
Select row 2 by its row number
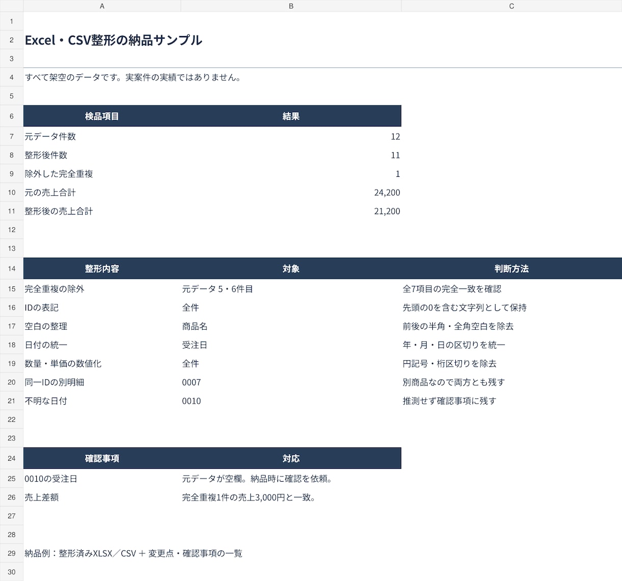(x=12, y=40)
